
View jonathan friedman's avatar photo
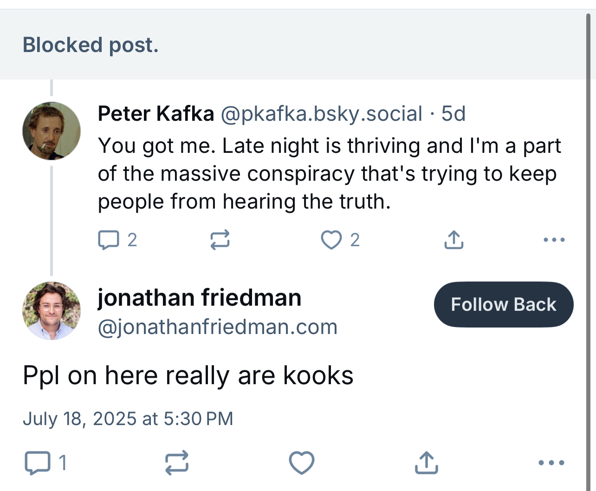pos(52,311)
